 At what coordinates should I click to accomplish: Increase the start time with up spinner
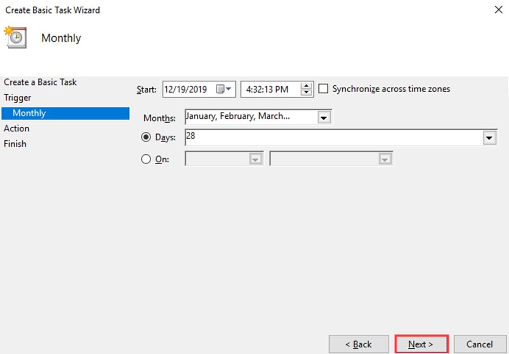click(x=306, y=85)
